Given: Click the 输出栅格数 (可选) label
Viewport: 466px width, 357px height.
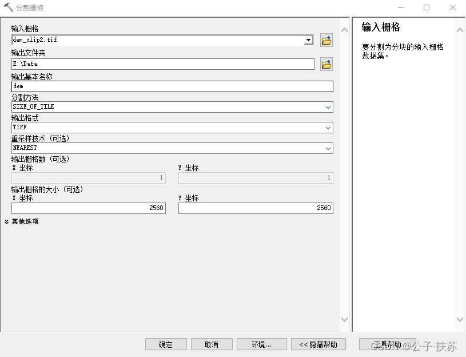Looking at the screenshot, I should [41, 159].
